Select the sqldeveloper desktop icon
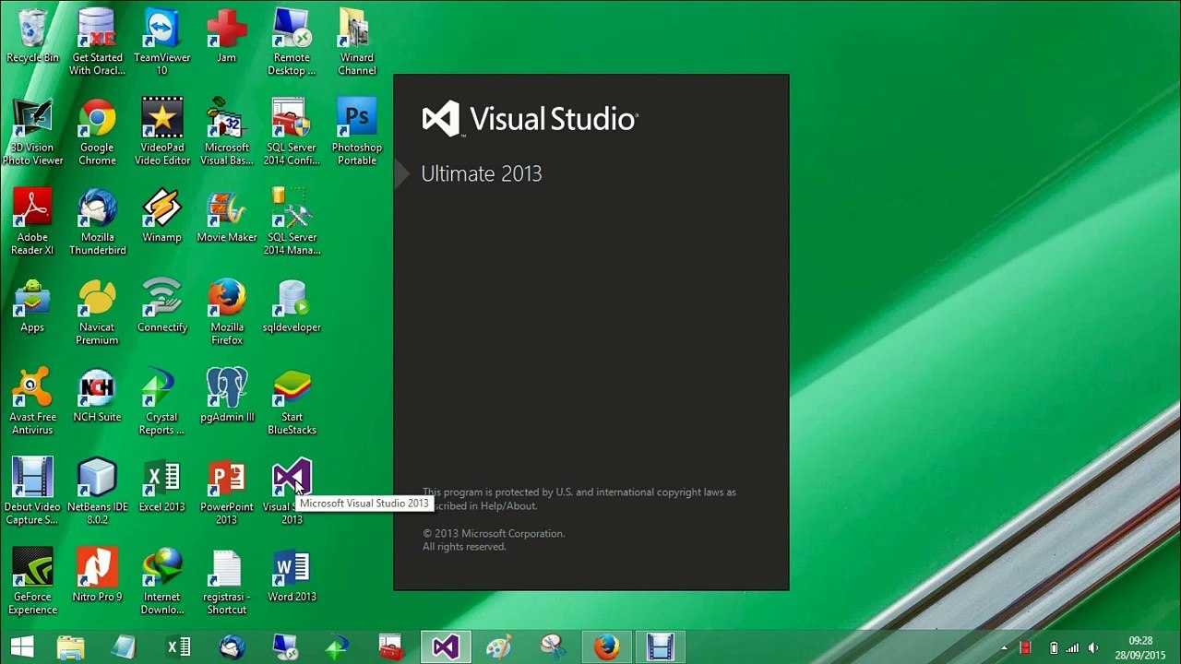 click(292, 306)
